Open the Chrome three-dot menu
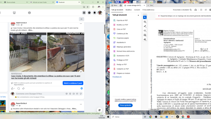The width and height of the screenshot is (211, 119). 103,7
